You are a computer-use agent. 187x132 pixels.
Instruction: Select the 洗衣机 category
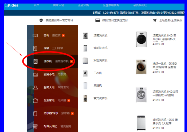(48, 61)
